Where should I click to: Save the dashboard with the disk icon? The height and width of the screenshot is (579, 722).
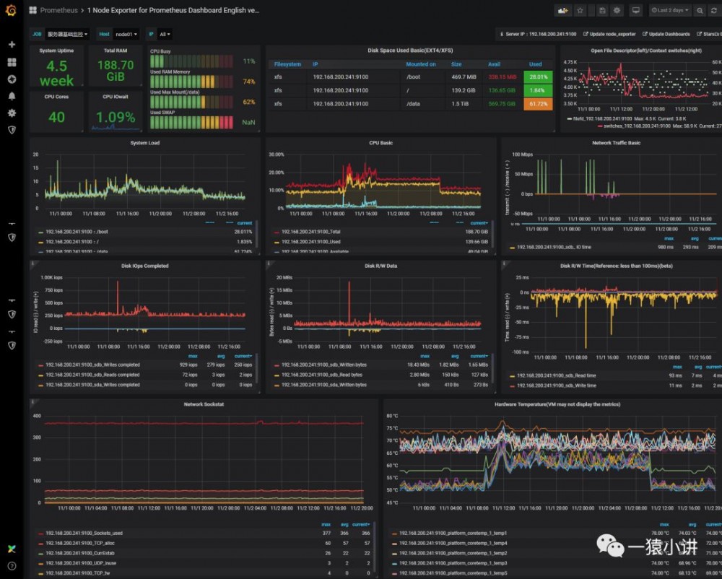[602, 11]
